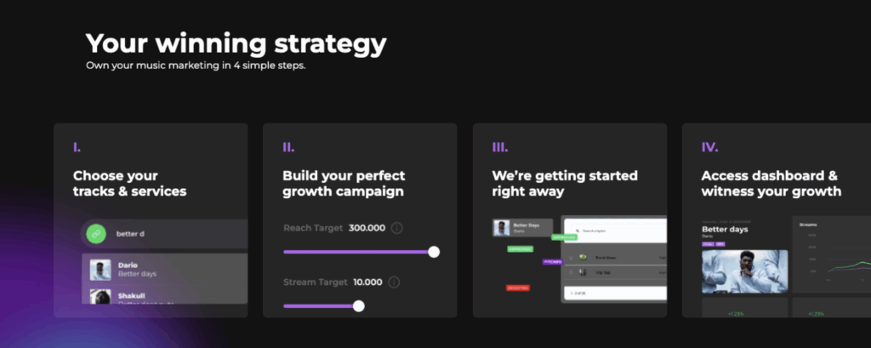Click the 'Your winning strategy' headline

click(x=236, y=43)
